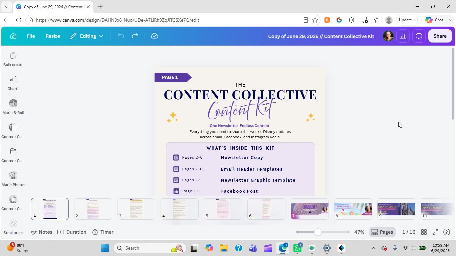
Task: Click the redo arrow in Canva toolbar
Action: click(x=135, y=36)
